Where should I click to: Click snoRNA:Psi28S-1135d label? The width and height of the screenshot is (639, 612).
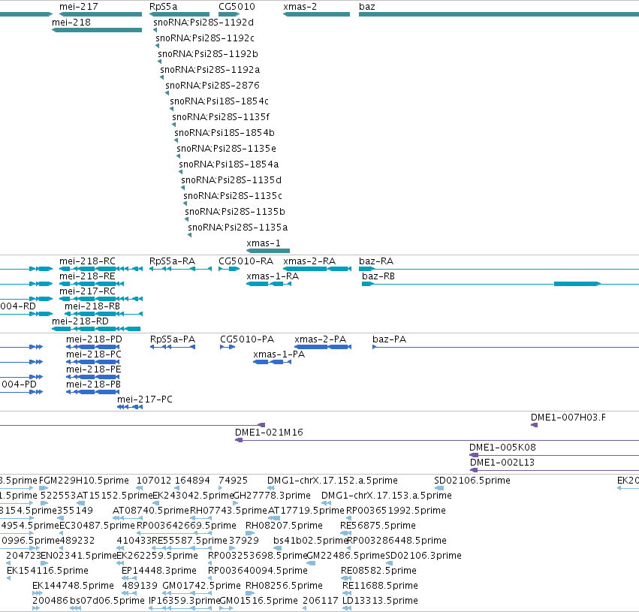[x=231, y=180]
